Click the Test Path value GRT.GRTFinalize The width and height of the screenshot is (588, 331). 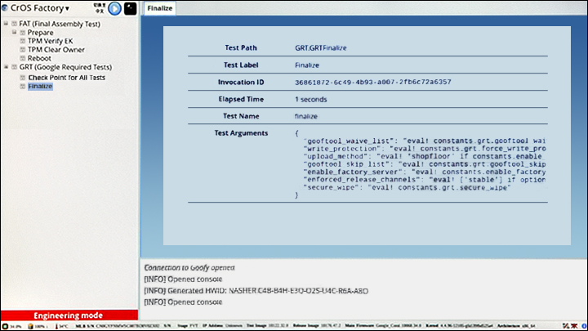(x=321, y=47)
